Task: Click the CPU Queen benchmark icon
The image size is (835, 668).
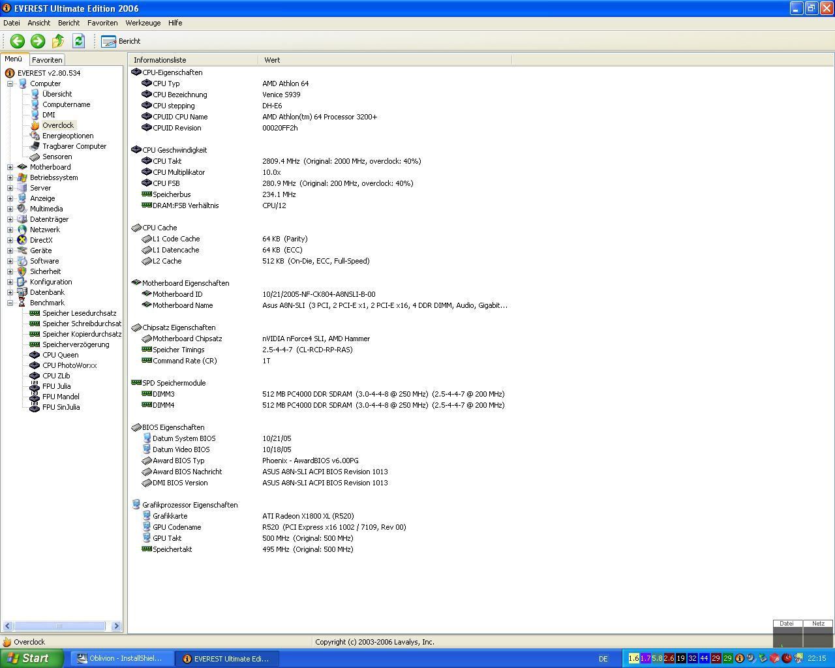Action: coord(35,355)
